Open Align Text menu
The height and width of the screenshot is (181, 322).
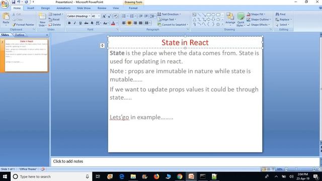(x=167, y=20)
